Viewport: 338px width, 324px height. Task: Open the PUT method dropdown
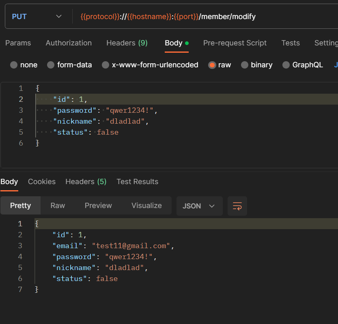pyautogui.click(x=37, y=17)
